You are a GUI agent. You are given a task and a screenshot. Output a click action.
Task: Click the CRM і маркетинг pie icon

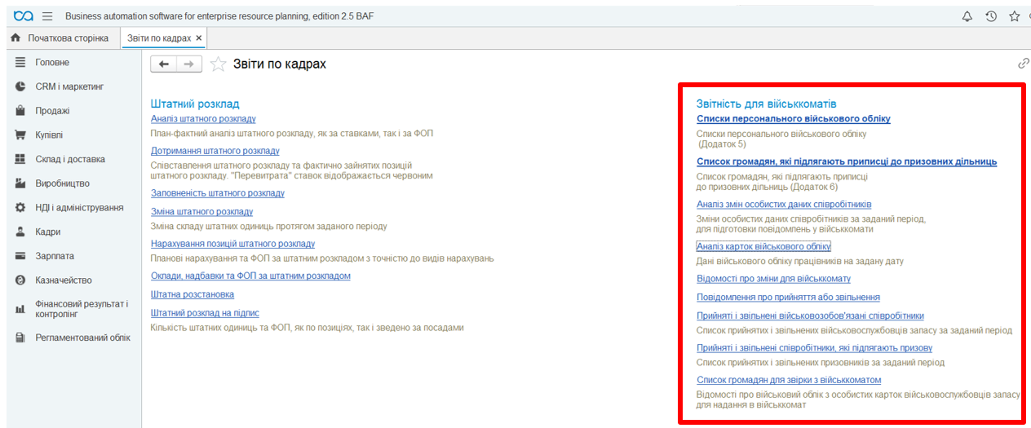click(20, 86)
